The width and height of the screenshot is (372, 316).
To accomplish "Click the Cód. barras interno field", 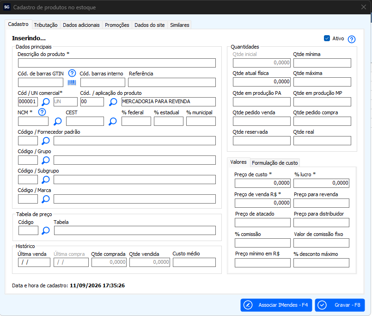I will coord(103,82).
